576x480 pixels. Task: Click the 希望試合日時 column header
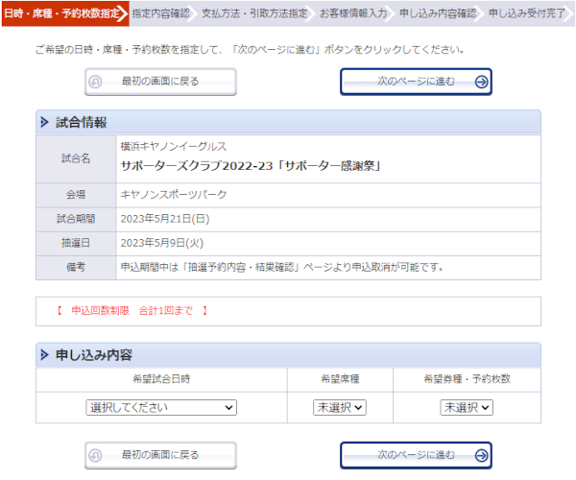(x=161, y=379)
